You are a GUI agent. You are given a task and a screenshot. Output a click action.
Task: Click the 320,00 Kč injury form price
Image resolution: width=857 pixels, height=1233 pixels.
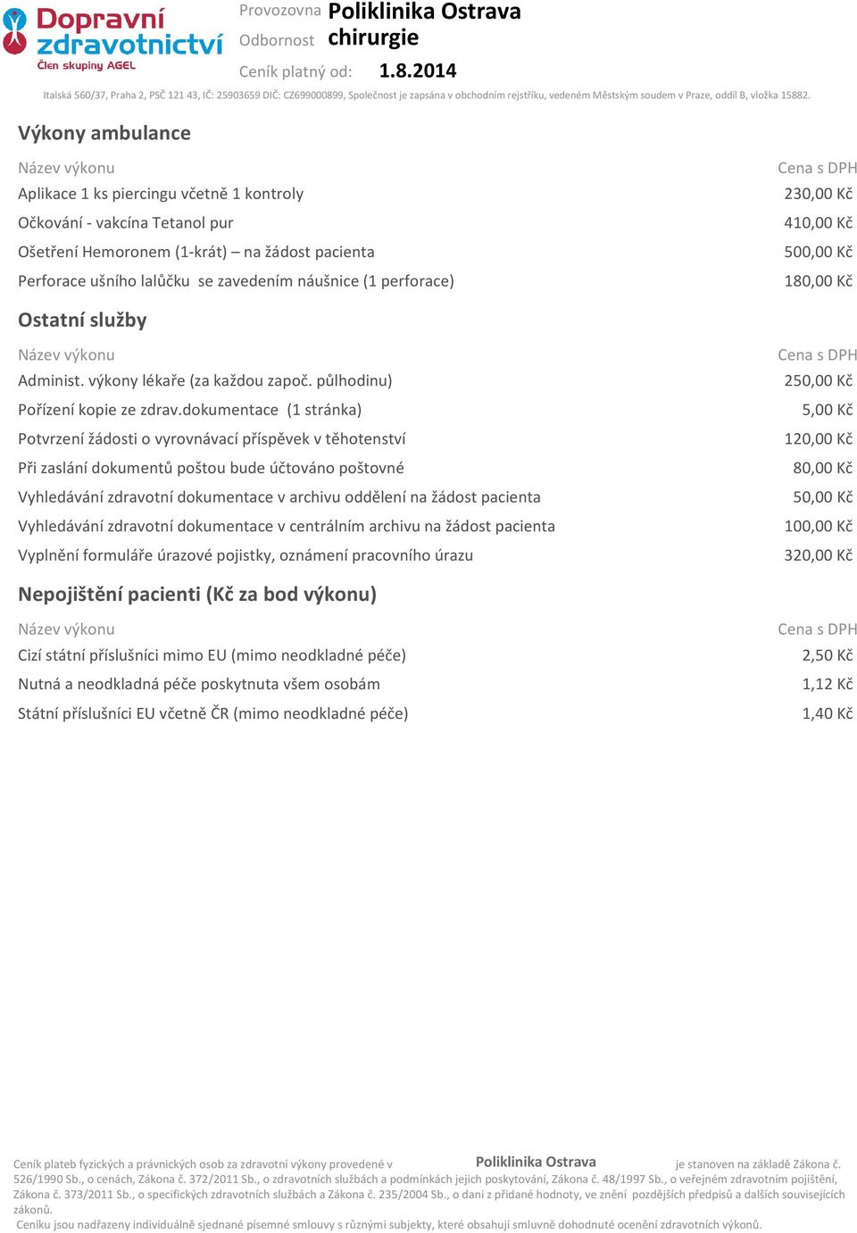pos(819,555)
